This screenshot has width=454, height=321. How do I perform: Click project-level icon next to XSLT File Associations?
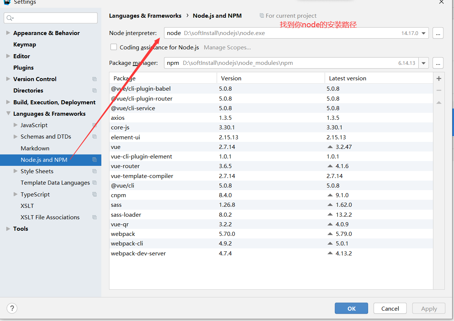pos(94,217)
